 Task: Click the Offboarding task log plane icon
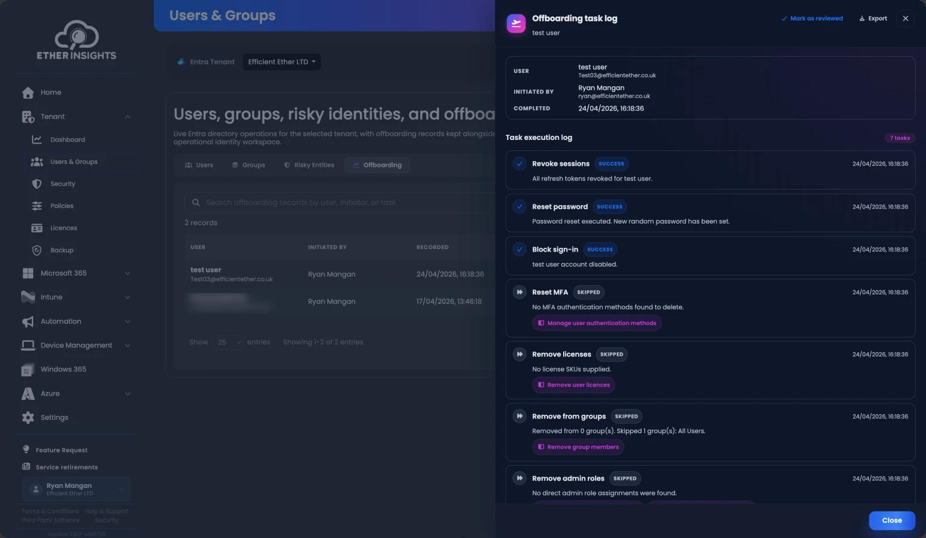[x=516, y=24]
